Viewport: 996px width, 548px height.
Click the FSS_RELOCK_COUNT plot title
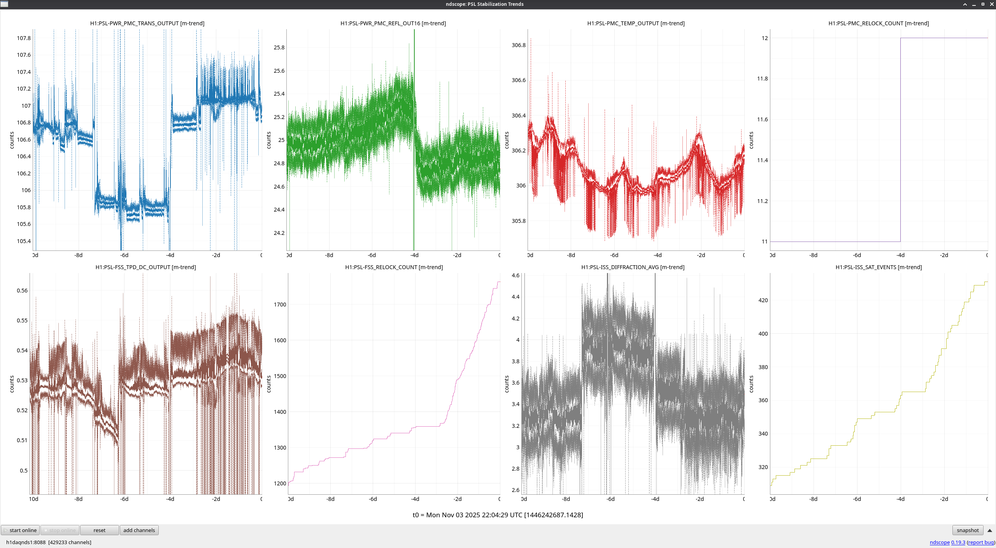(394, 267)
